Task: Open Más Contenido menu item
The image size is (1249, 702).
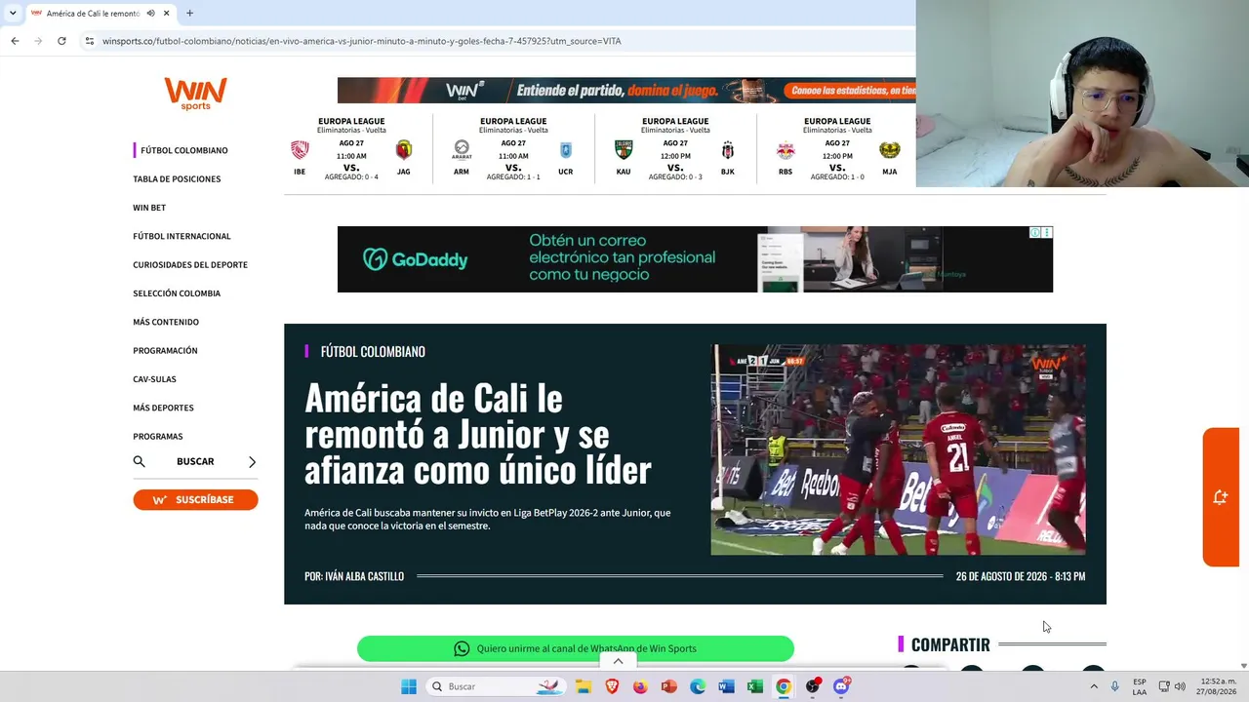Action: click(166, 322)
